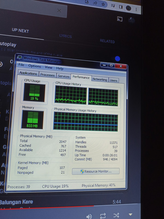Click the volume icon in player bar
Screen dimensions: 164x219
[x=89, y=216]
